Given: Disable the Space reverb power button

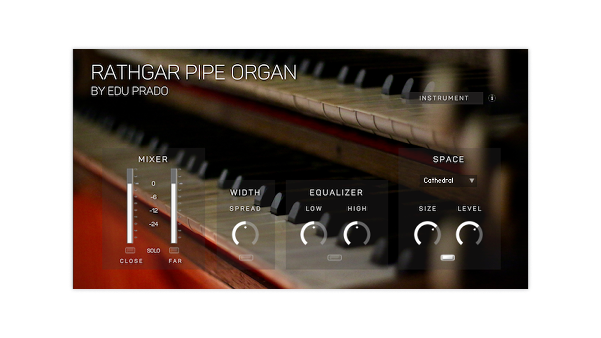Looking at the screenshot, I should [x=448, y=258].
